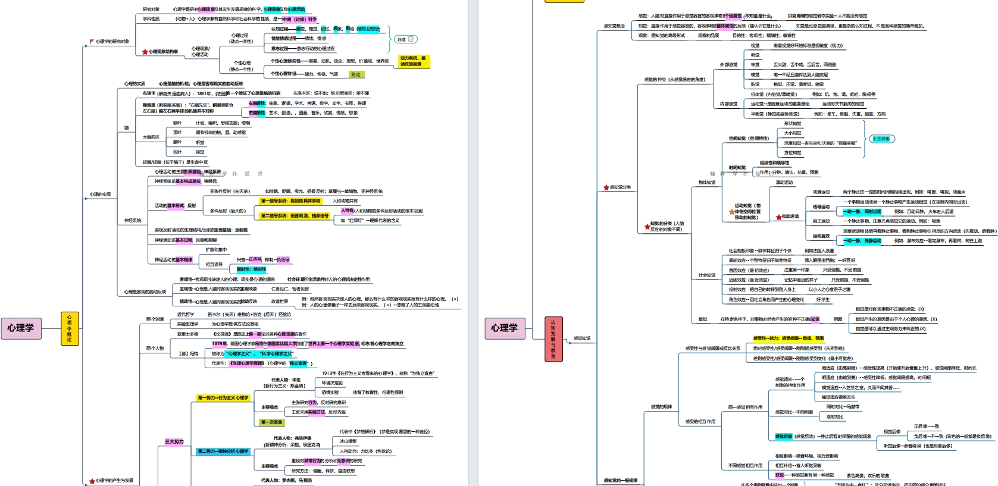The height and width of the screenshot is (486, 998).
Task: Click the red star beside 心理现象结构表
Action: [145, 52]
